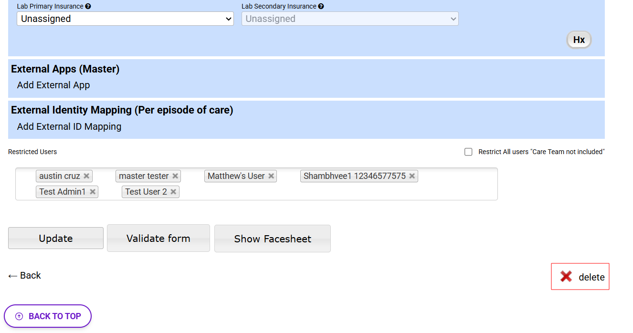Click the red X delete icon
633x333 pixels.
[566, 276]
